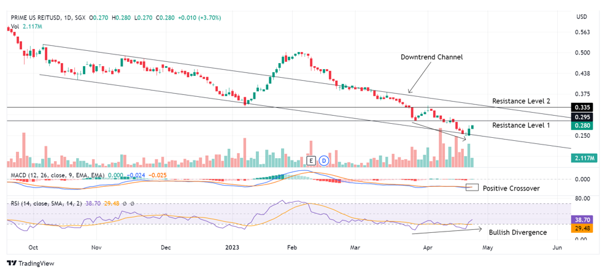Click the MACD signal value -0.025
Screen dimensions: 613x280
click(x=158, y=176)
